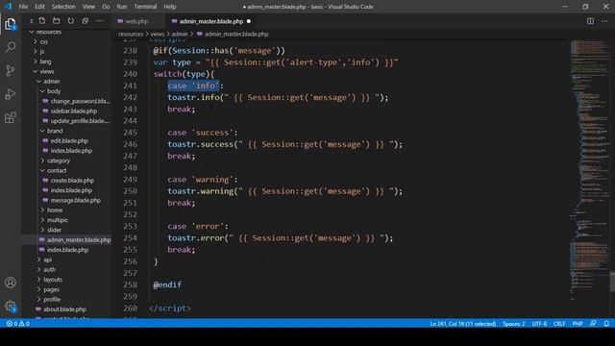Open the File menu

tap(23, 7)
